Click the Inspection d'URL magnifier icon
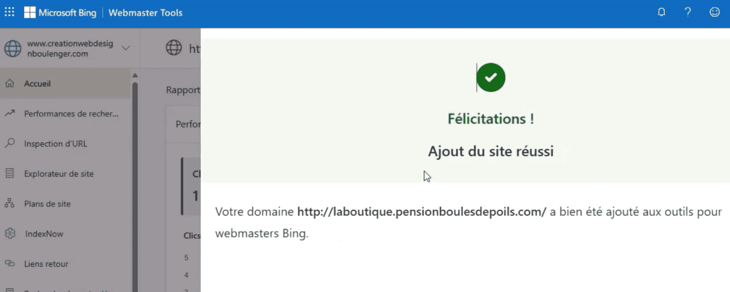Viewport: 730px width, 292px height. point(9,143)
